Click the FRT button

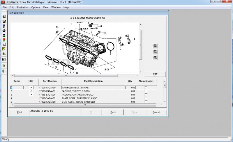point(155,74)
